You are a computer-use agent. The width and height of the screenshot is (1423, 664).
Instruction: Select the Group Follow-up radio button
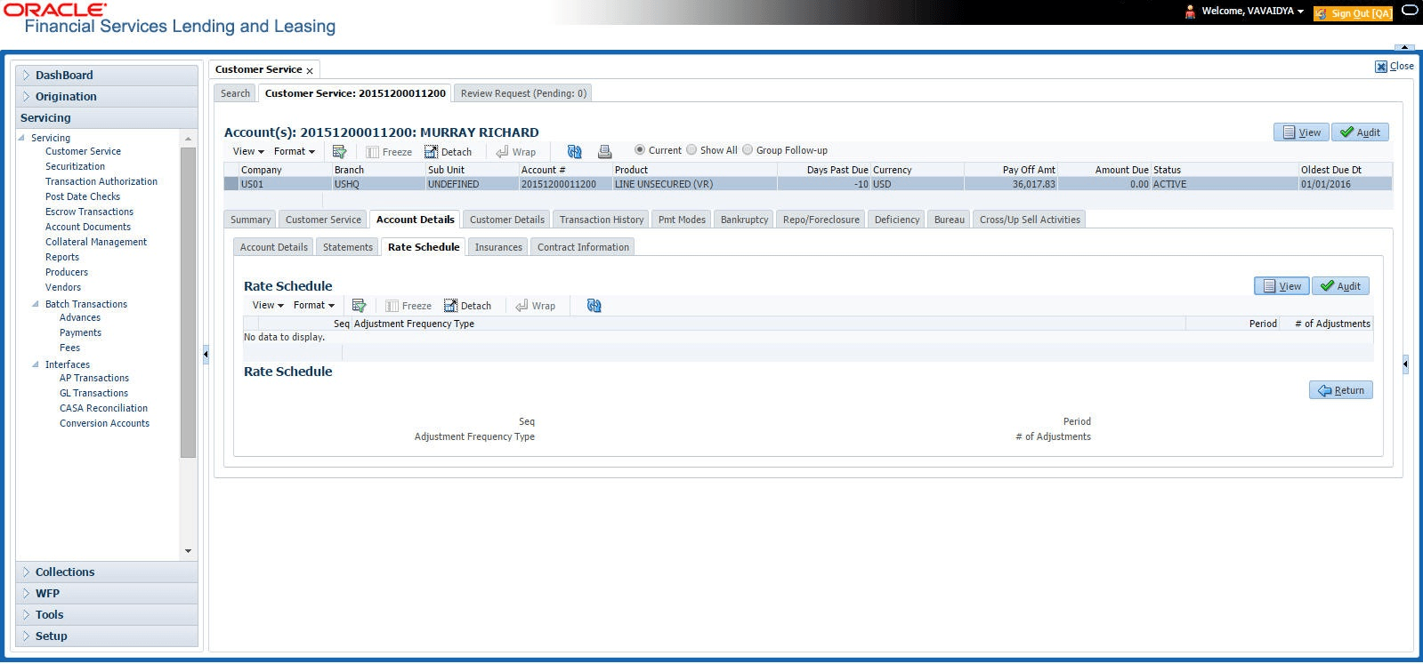click(x=748, y=149)
